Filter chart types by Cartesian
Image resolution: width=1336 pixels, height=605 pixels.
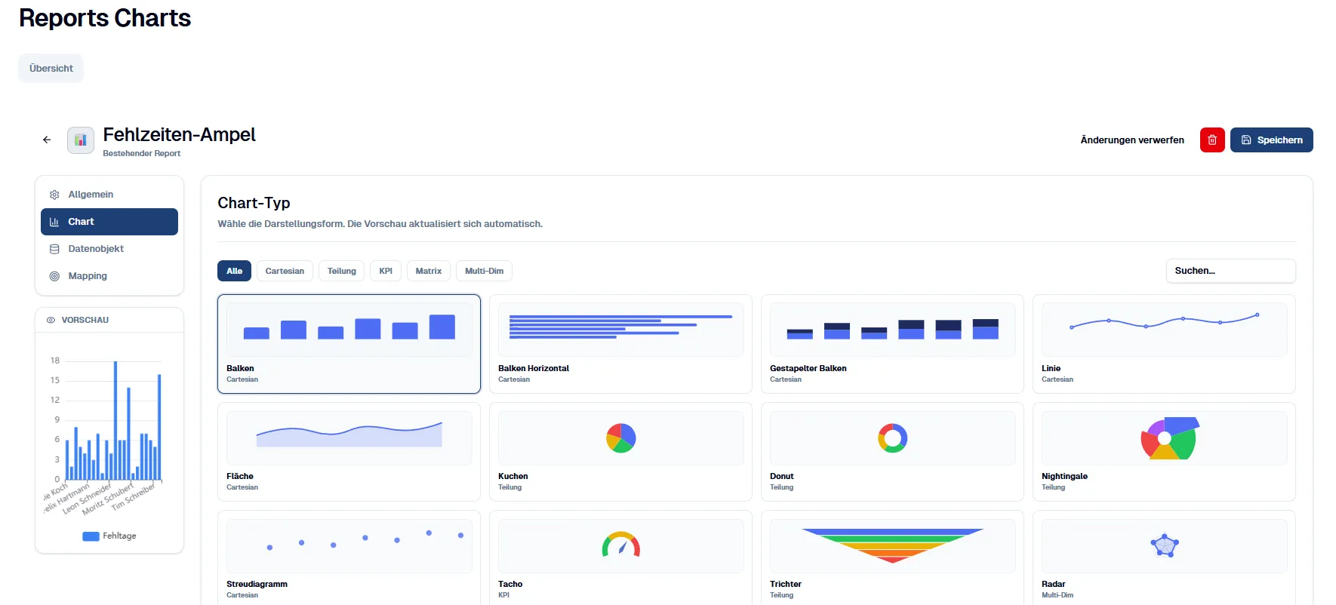(x=285, y=271)
